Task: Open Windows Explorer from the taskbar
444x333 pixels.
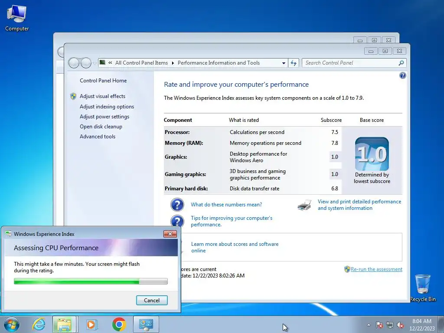Action: click(x=64, y=324)
